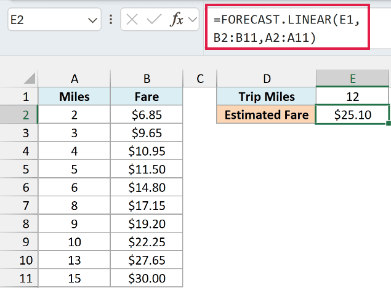
Task: Select the $30.00 fare cell
Action: 147,278
